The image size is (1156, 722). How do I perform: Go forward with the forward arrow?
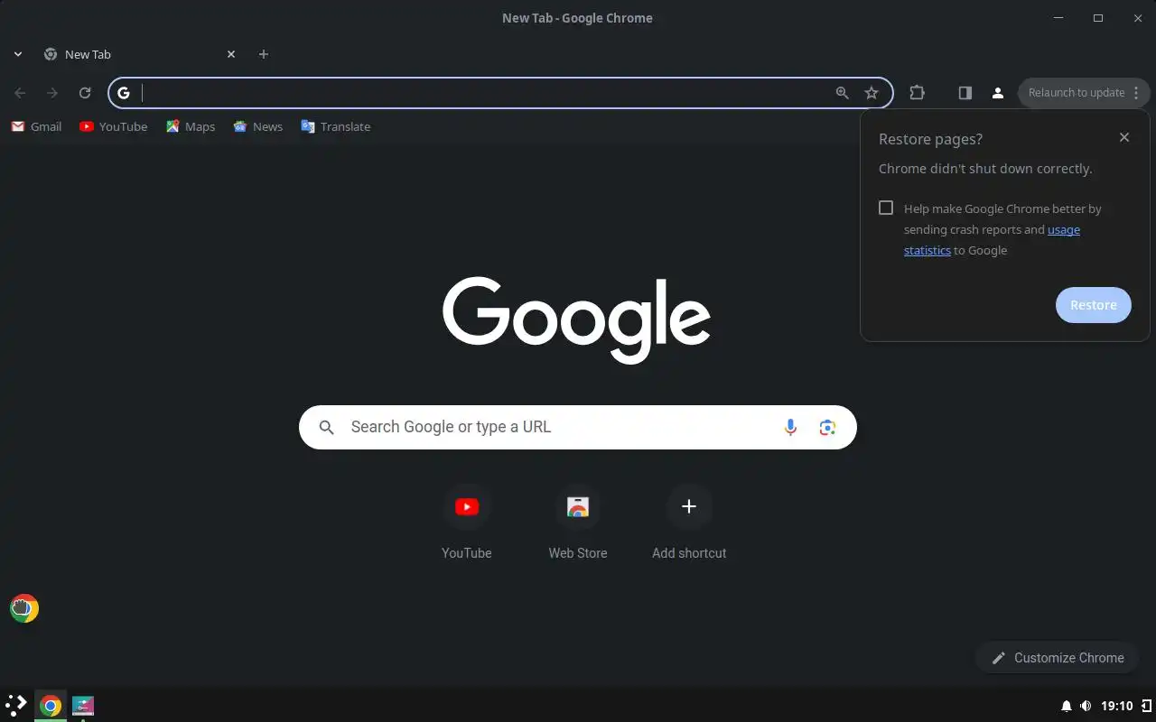[x=52, y=93]
